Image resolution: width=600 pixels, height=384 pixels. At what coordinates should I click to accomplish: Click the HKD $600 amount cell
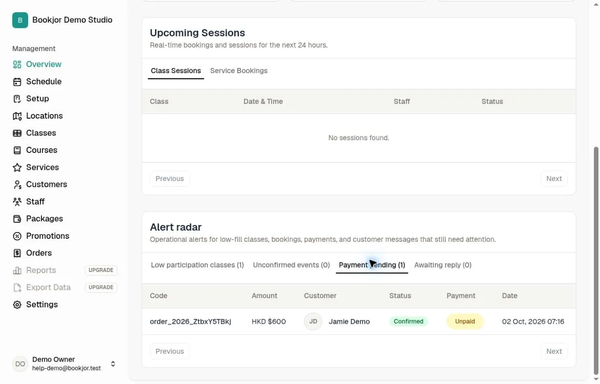point(269,322)
